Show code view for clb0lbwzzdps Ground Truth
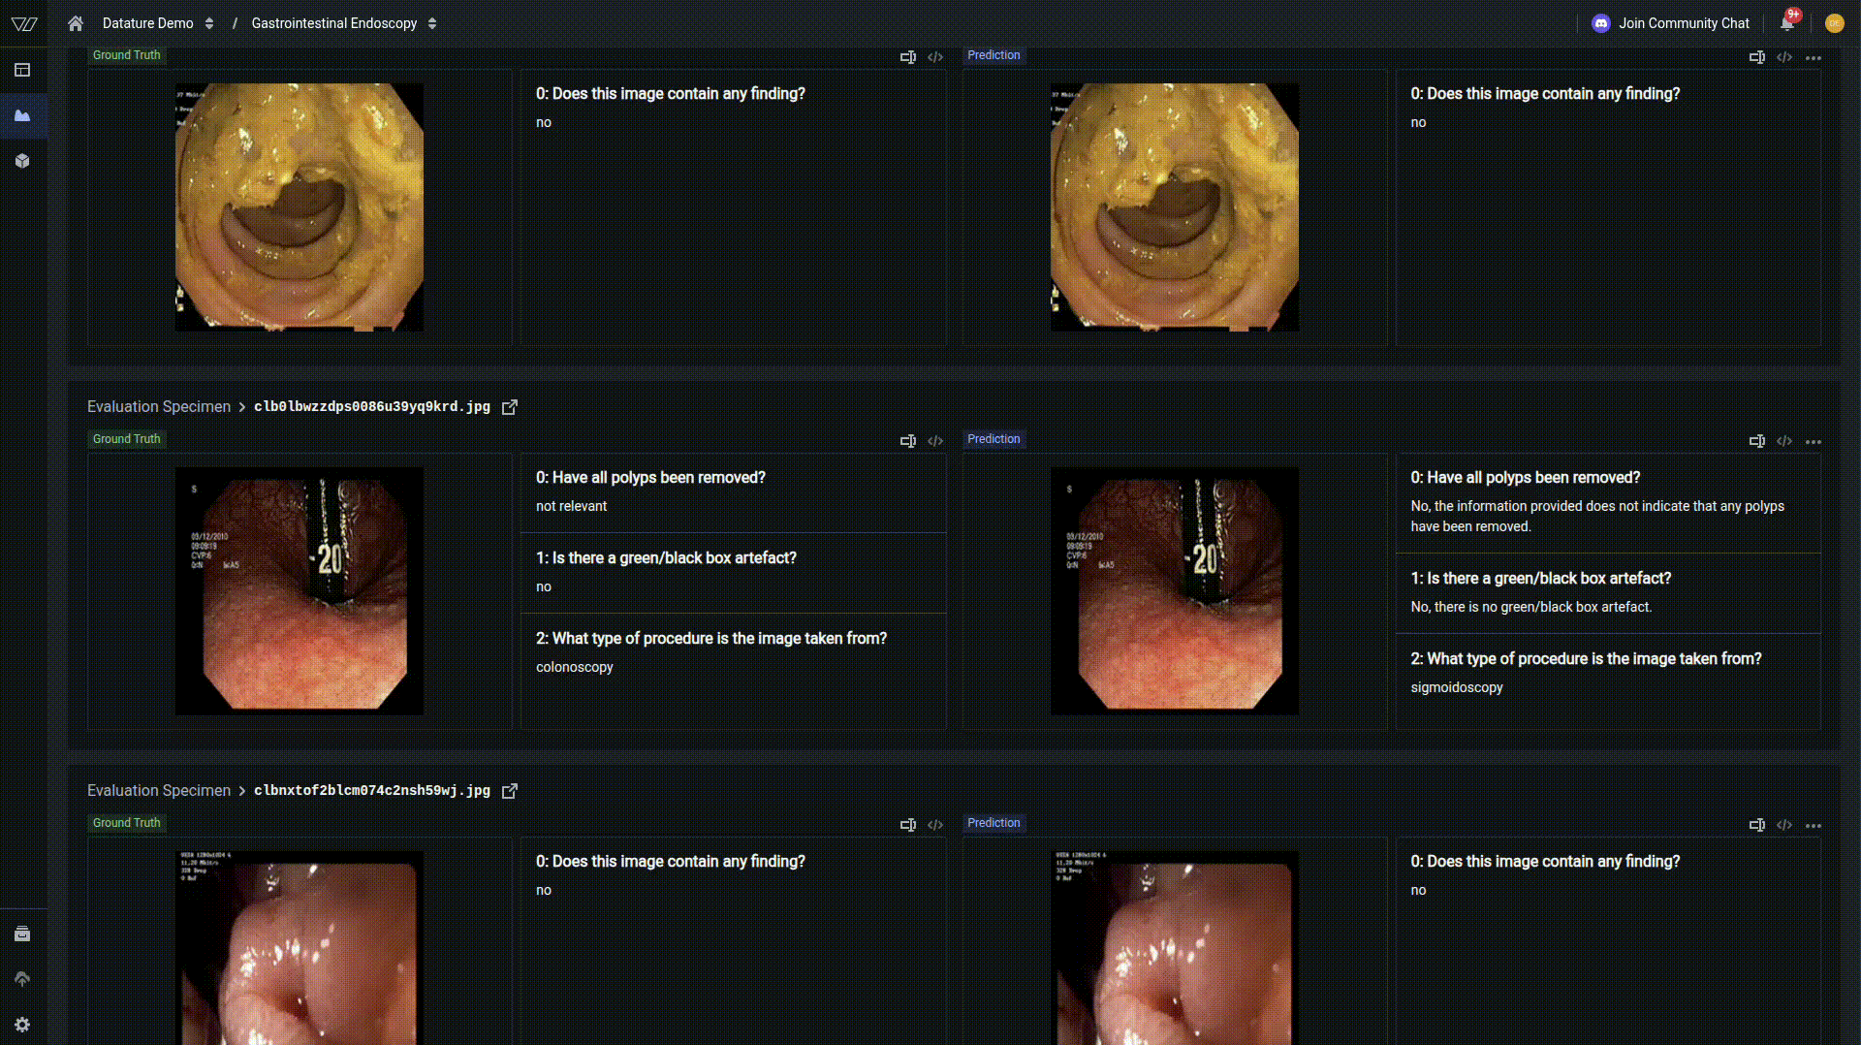This screenshot has width=1861, height=1045. tap(935, 441)
